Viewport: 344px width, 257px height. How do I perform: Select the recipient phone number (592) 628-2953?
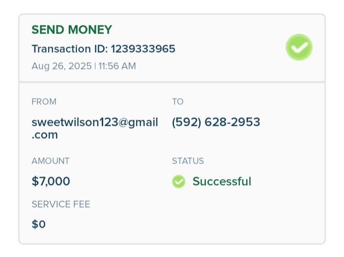(216, 122)
